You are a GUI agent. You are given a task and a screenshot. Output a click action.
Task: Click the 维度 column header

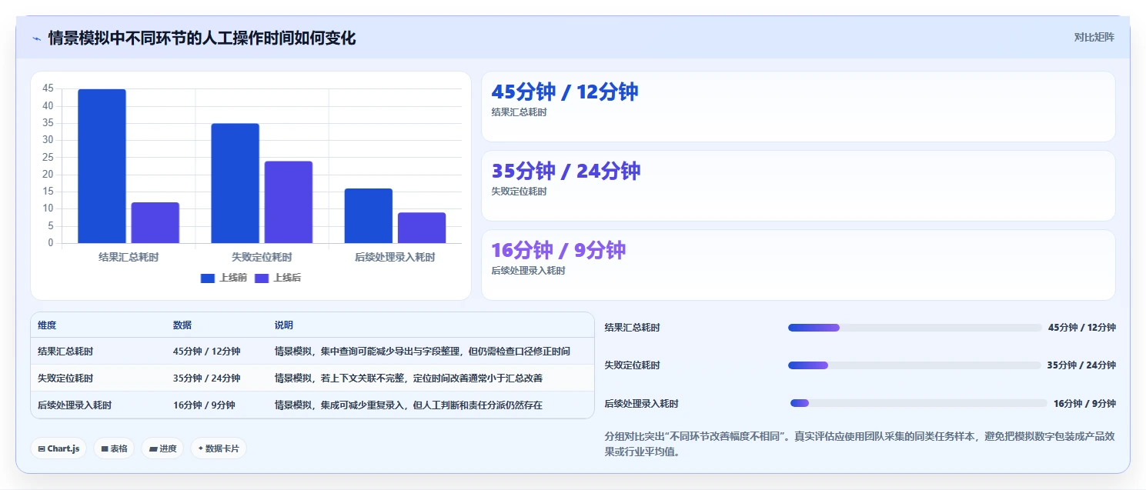[47, 325]
